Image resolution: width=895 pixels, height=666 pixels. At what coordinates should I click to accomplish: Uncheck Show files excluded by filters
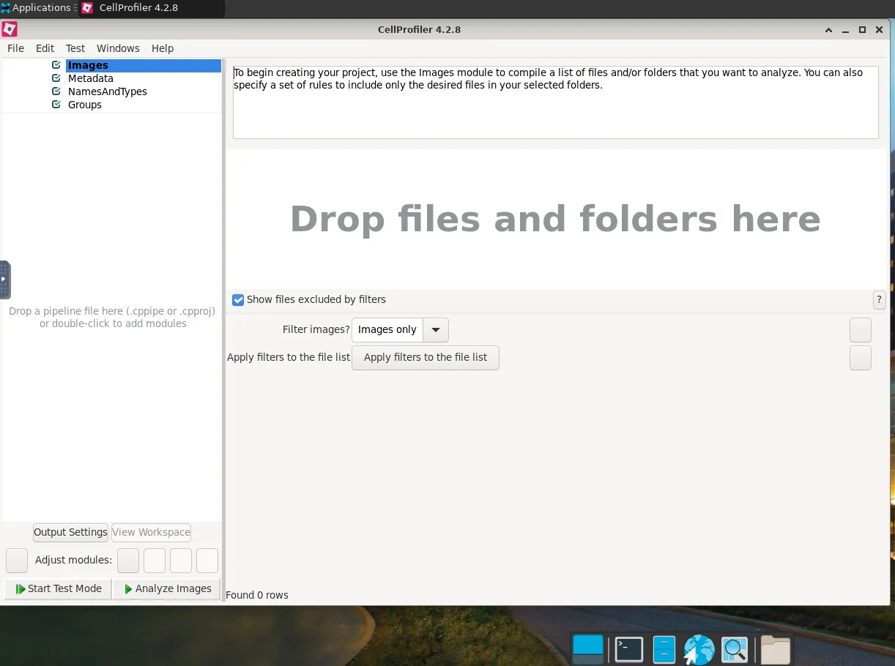click(x=238, y=300)
